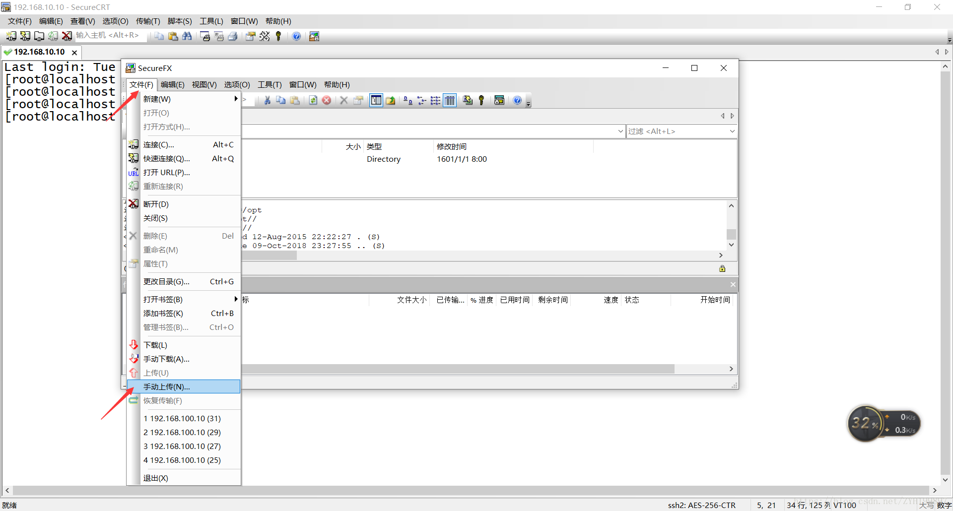The height and width of the screenshot is (511, 953).
Task: Click lock icon in SecureFX status row
Action: pyautogui.click(x=722, y=268)
